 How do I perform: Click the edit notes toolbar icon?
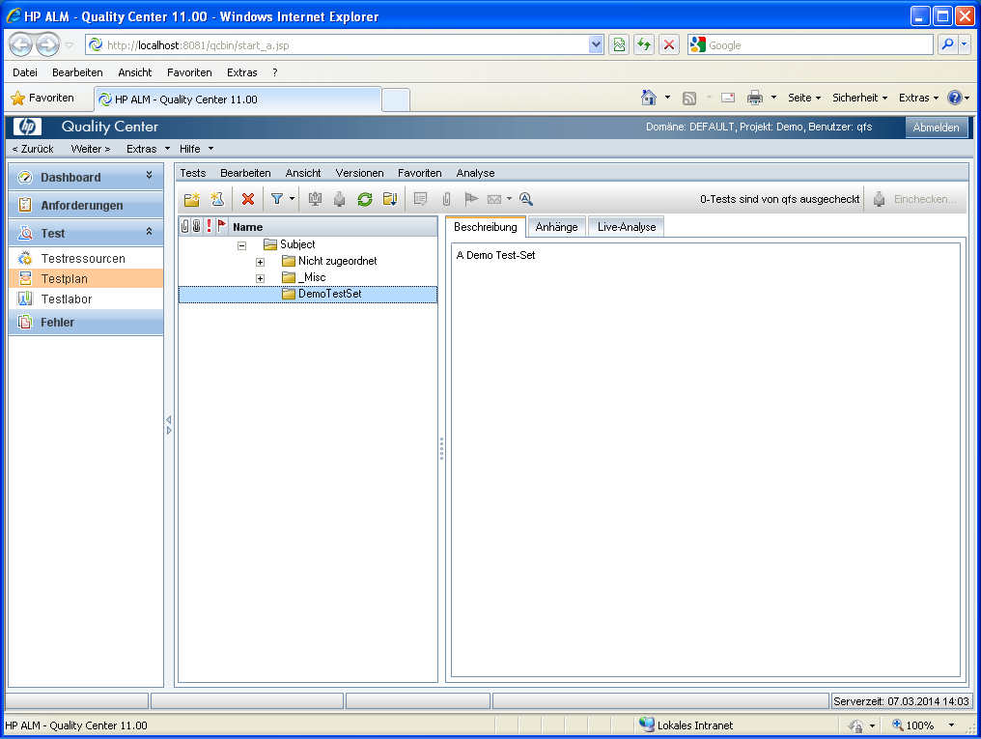[x=420, y=199]
